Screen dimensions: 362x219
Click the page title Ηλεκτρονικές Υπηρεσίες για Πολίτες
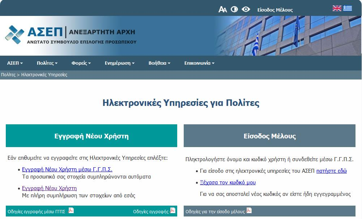[x=181, y=103]
